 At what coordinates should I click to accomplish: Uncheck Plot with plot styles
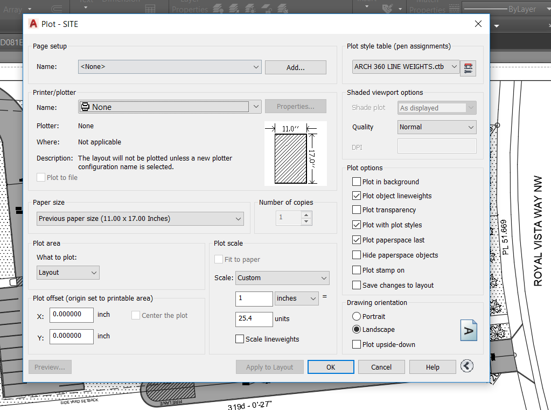pyautogui.click(x=357, y=225)
